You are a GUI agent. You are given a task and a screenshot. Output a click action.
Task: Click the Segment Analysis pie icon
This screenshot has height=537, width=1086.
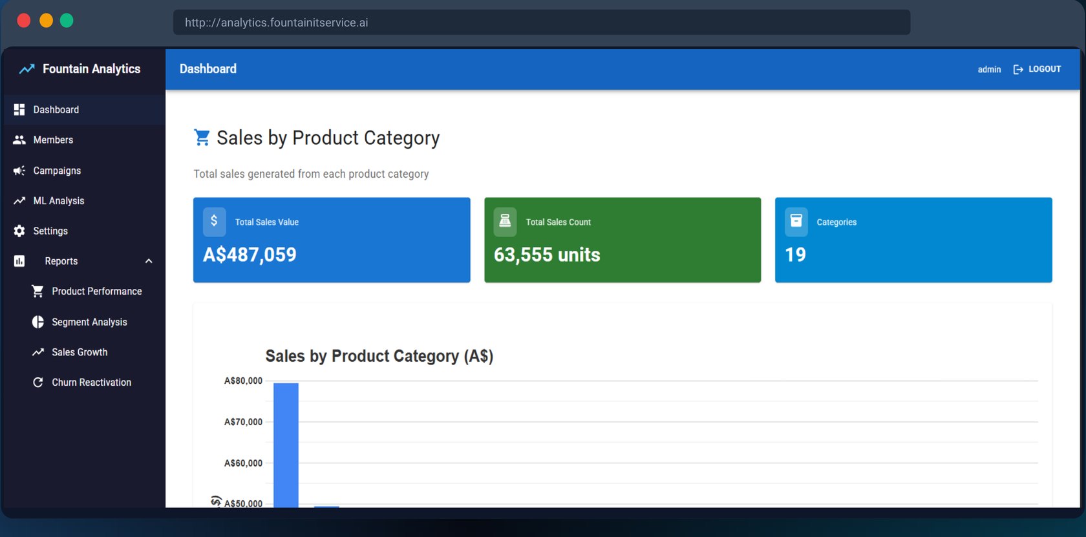38,322
